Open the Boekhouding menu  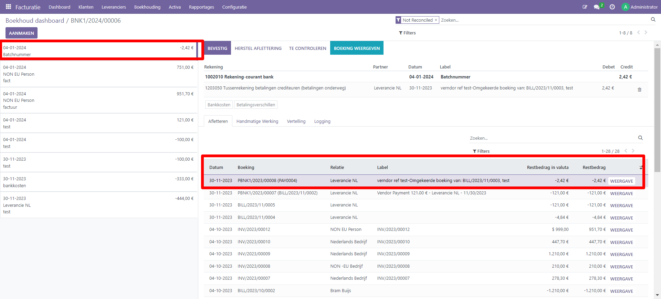147,7
